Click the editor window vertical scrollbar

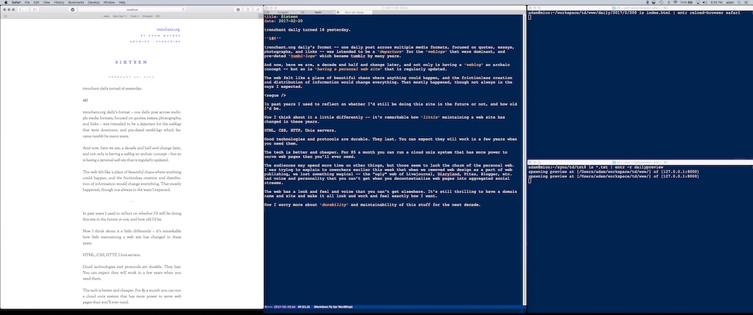tap(524, 161)
